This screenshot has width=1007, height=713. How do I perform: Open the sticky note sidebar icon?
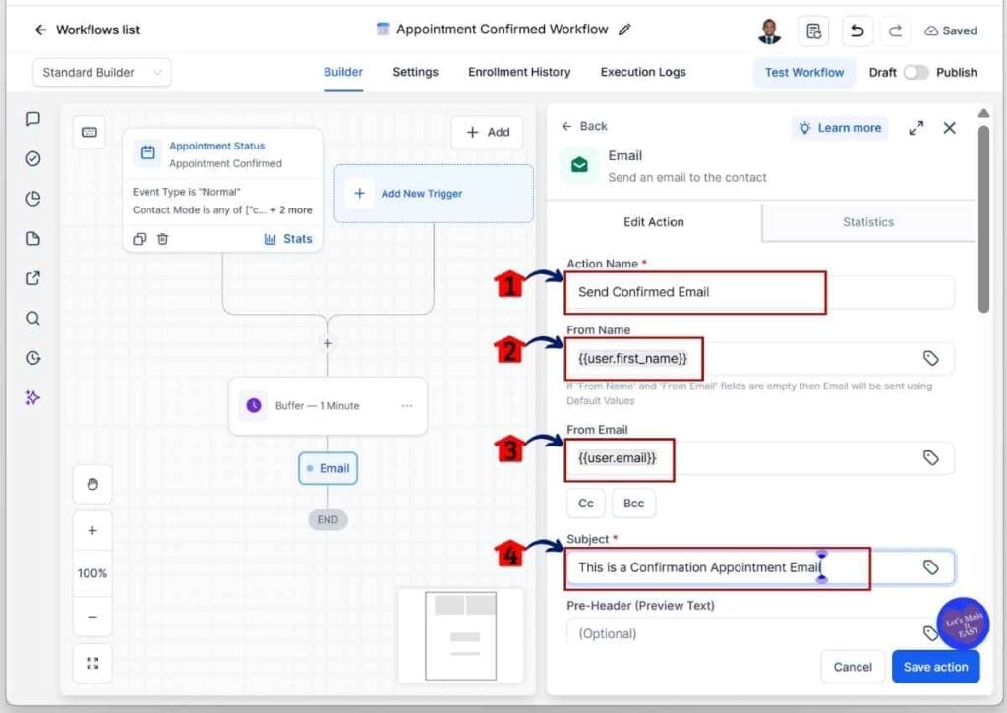tap(32, 238)
